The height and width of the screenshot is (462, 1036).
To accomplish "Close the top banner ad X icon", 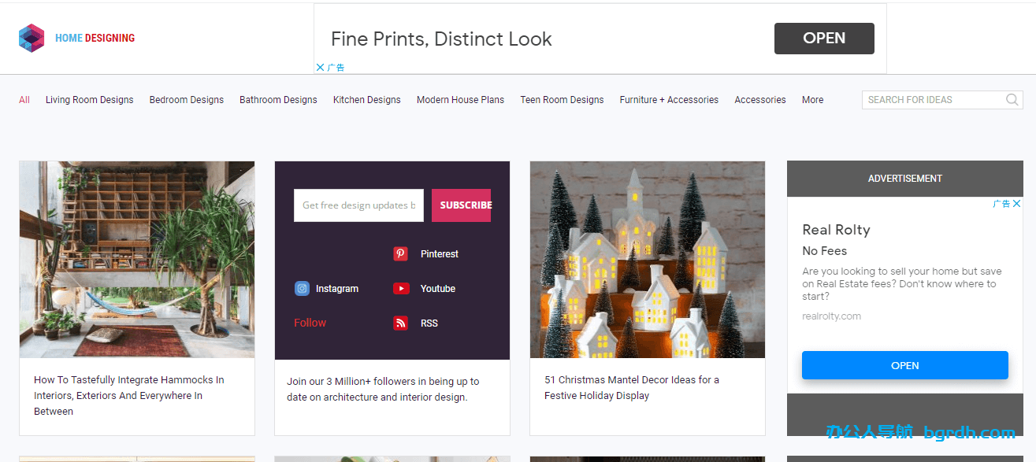I will click(x=320, y=68).
